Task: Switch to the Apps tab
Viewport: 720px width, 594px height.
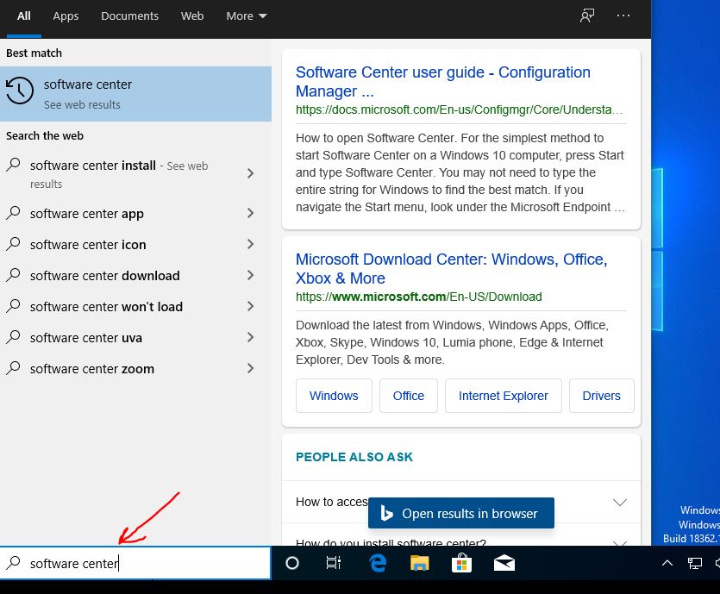Action: coord(66,16)
